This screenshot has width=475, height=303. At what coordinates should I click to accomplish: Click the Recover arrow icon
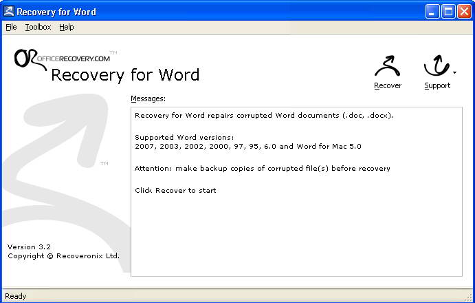pyautogui.click(x=388, y=66)
